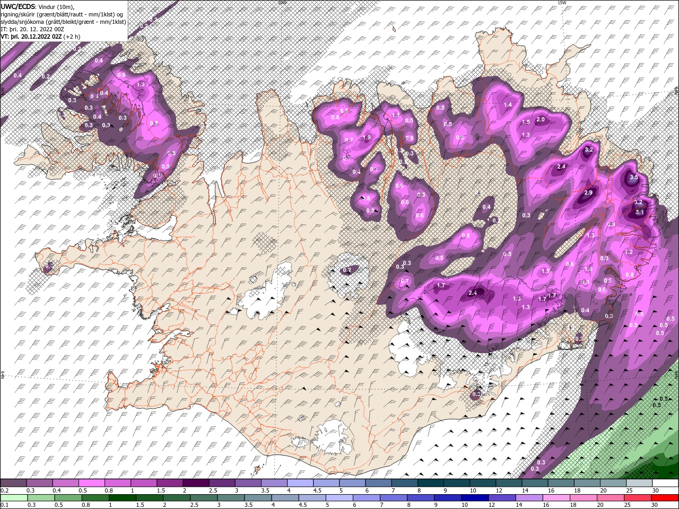Viewport: 679px width, 509px height.
Task: Click the bright pink 0.5 snow legend swatch
Action: coord(91,482)
